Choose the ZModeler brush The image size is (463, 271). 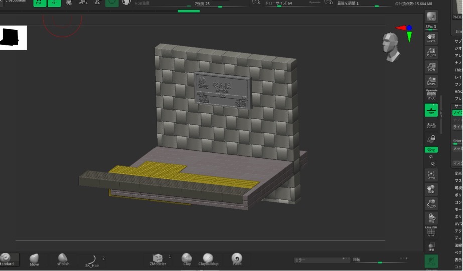point(158,260)
